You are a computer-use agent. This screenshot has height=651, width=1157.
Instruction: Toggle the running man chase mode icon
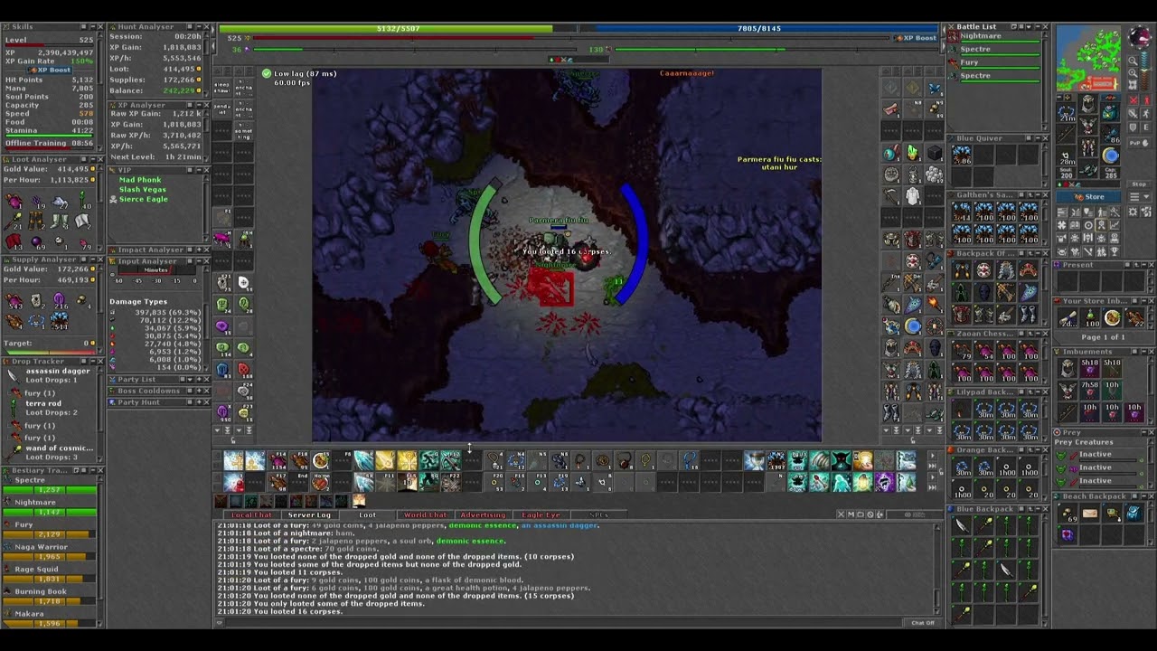click(1146, 113)
